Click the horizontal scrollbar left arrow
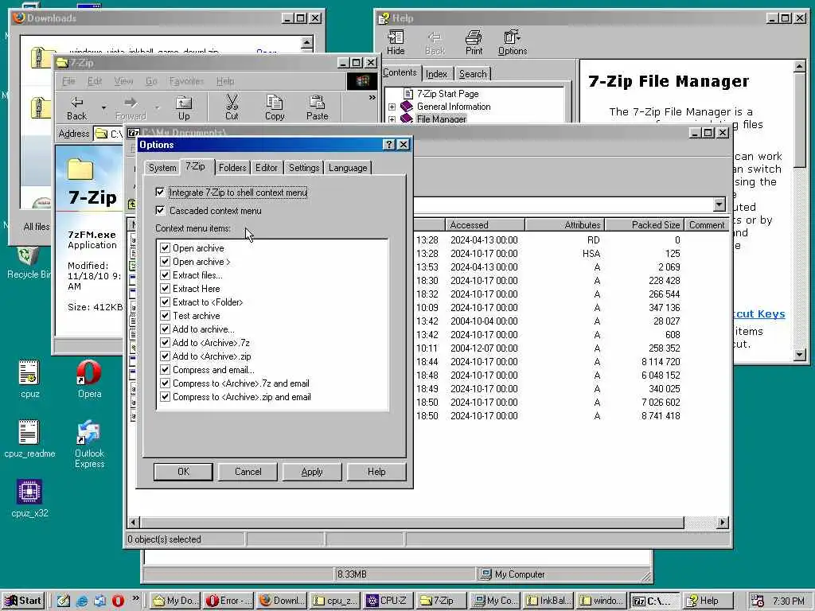 pyautogui.click(x=134, y=522)
